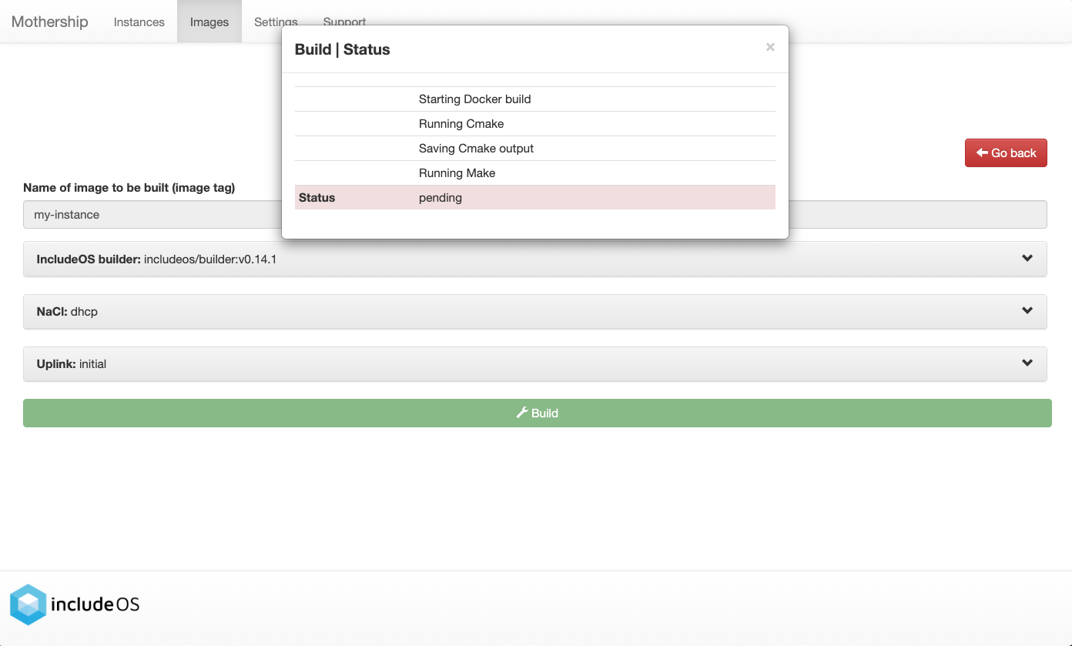Expand the NaCl dhcp panel chevron
Image resolution: width=1072 pixels, height=646 pixels.
click(x=1027, y=311)
